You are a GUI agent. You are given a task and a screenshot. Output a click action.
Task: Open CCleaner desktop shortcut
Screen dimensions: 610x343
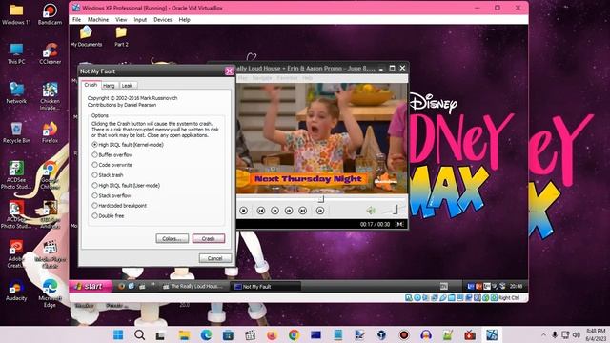pyautogui.click(x=51, y=53)
